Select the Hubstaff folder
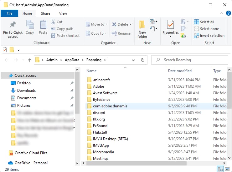 pyautogui.click(x=156, y=132)
